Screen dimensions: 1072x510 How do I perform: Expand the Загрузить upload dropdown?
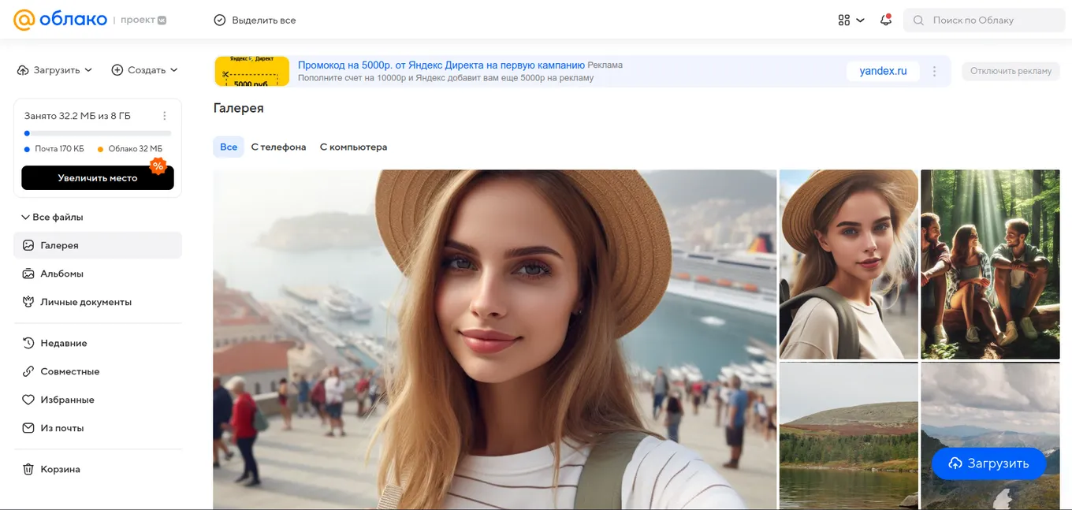[54, 70]
